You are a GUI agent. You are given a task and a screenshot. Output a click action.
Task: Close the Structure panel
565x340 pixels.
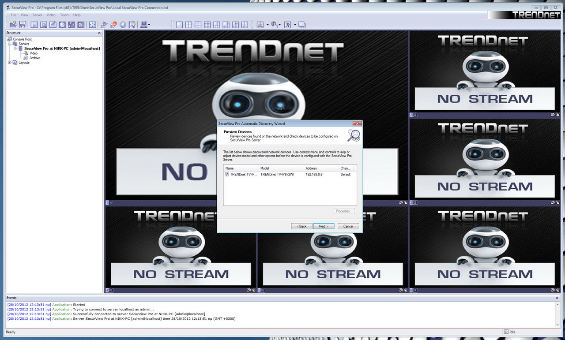tap(99, 33)
